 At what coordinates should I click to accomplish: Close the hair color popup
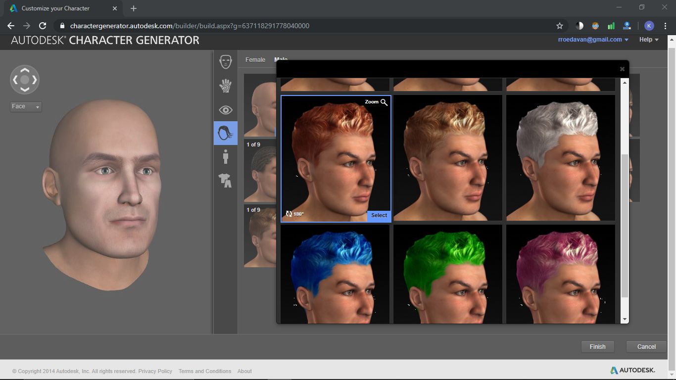pos(622,69)
